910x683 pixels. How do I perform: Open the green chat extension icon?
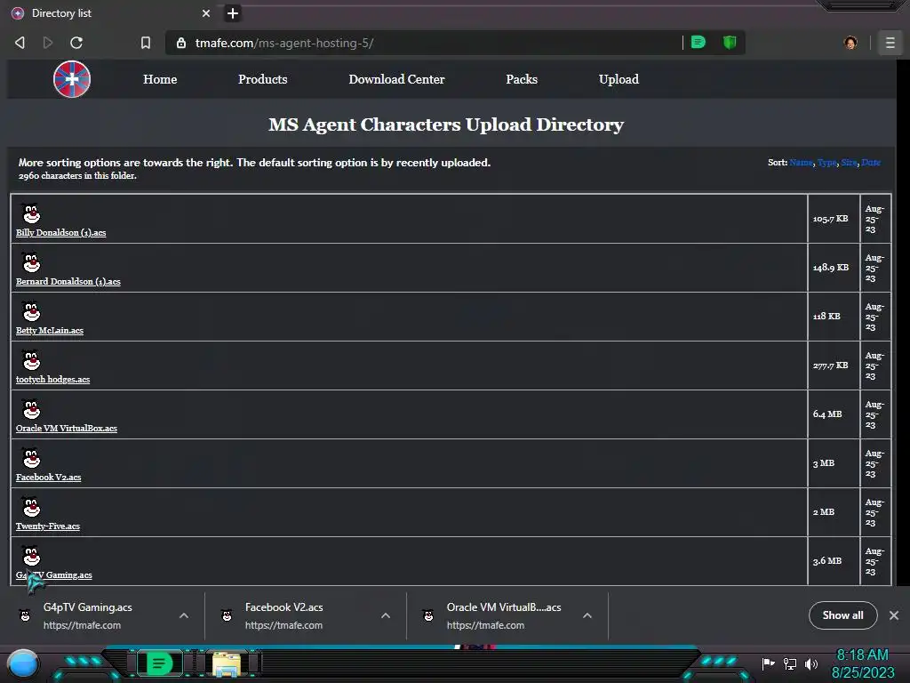pyautogui.click(x=698, y=42)
